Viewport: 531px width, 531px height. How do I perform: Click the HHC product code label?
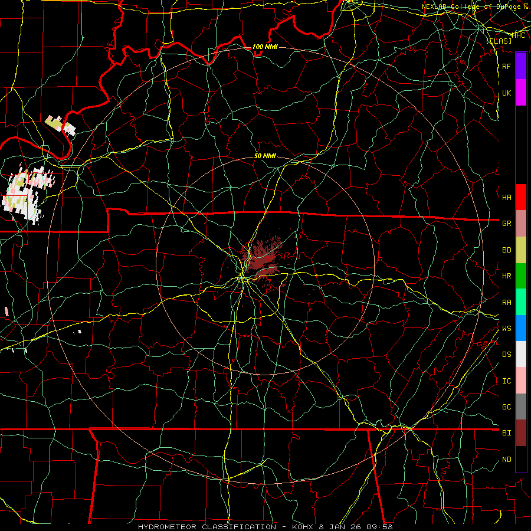(518, 35)
